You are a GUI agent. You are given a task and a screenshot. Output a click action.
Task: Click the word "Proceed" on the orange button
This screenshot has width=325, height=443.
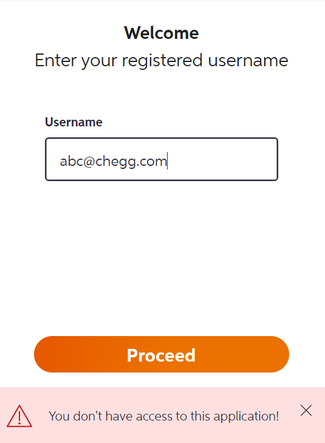161,355
